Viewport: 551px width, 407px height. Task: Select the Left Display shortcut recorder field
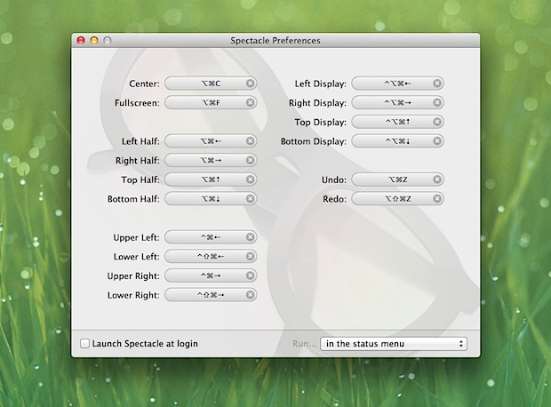pyautogui.click(x=398, y=84)
